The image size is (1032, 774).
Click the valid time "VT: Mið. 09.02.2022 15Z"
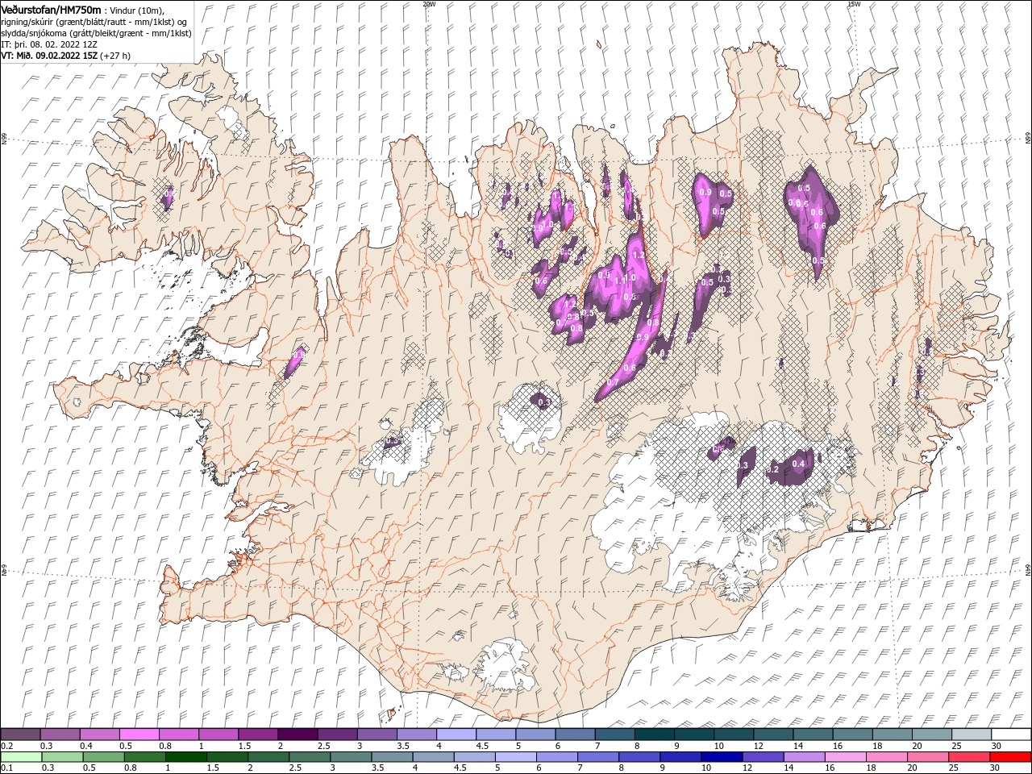(49, 56)
